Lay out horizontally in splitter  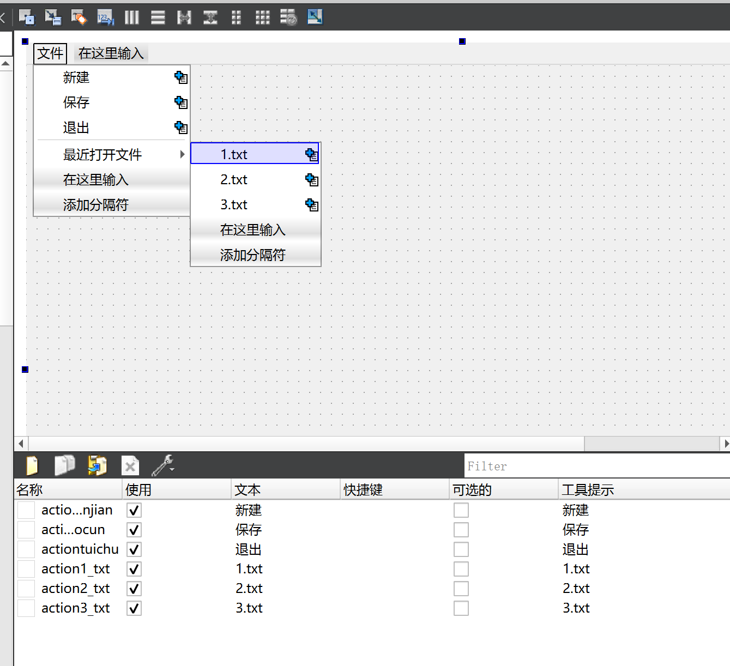184,17
